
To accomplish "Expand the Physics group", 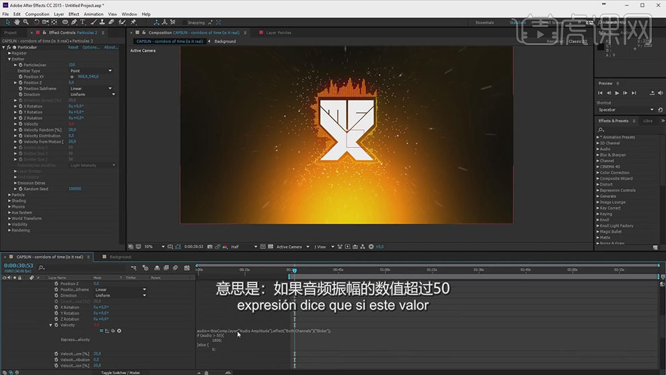I will pos(9,207).
